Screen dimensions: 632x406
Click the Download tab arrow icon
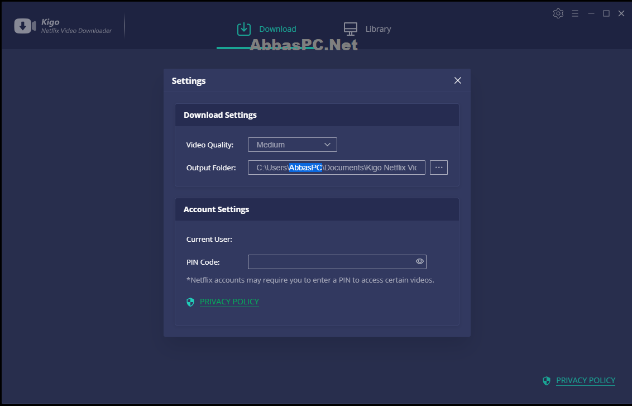pyautogui.click(x=244, y=29)
